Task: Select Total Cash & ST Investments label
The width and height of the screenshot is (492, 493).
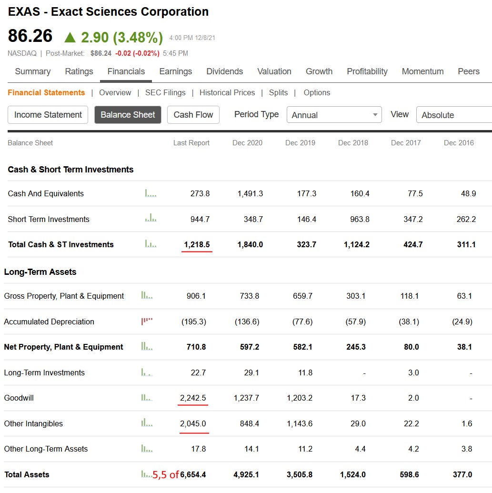Action: pyautogui.click(x=60, y=244)
